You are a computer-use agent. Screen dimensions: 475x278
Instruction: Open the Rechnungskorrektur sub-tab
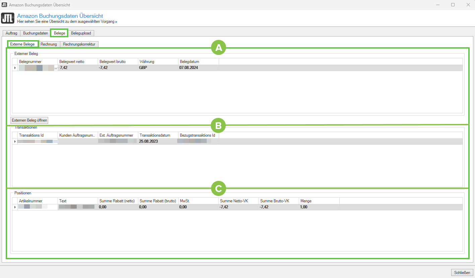[x=79, y=44]
